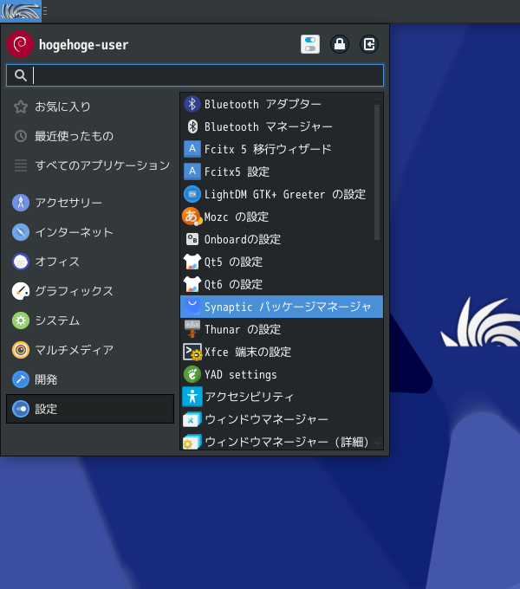Open the マルチメディア category

click(x=90, y=350)
